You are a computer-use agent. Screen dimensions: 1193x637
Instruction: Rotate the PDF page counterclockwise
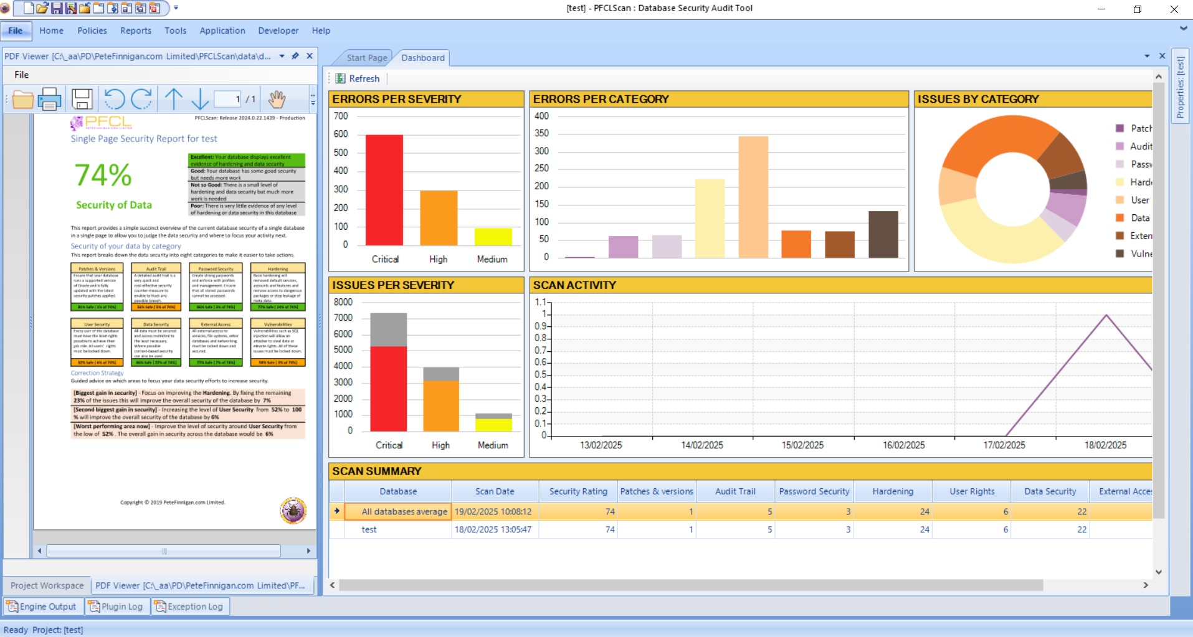115,99
